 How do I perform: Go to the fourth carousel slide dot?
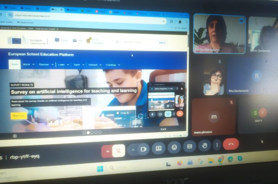click(96, 132)
